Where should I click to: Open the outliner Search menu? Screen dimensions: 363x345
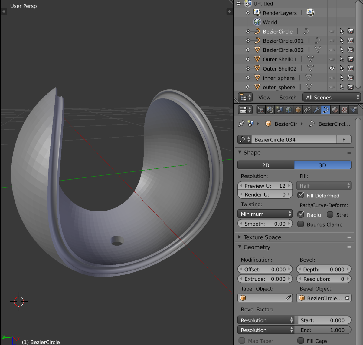point(288,97)
